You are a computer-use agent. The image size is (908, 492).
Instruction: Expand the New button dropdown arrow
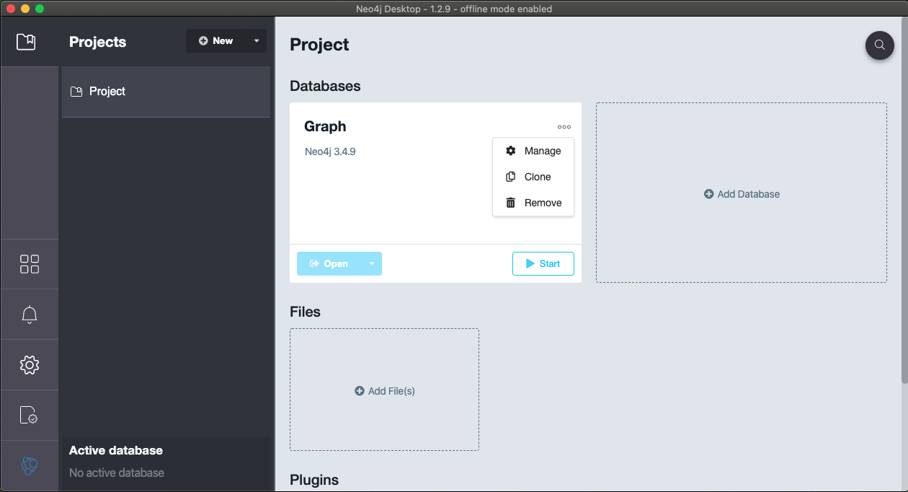tap(257, 41)
